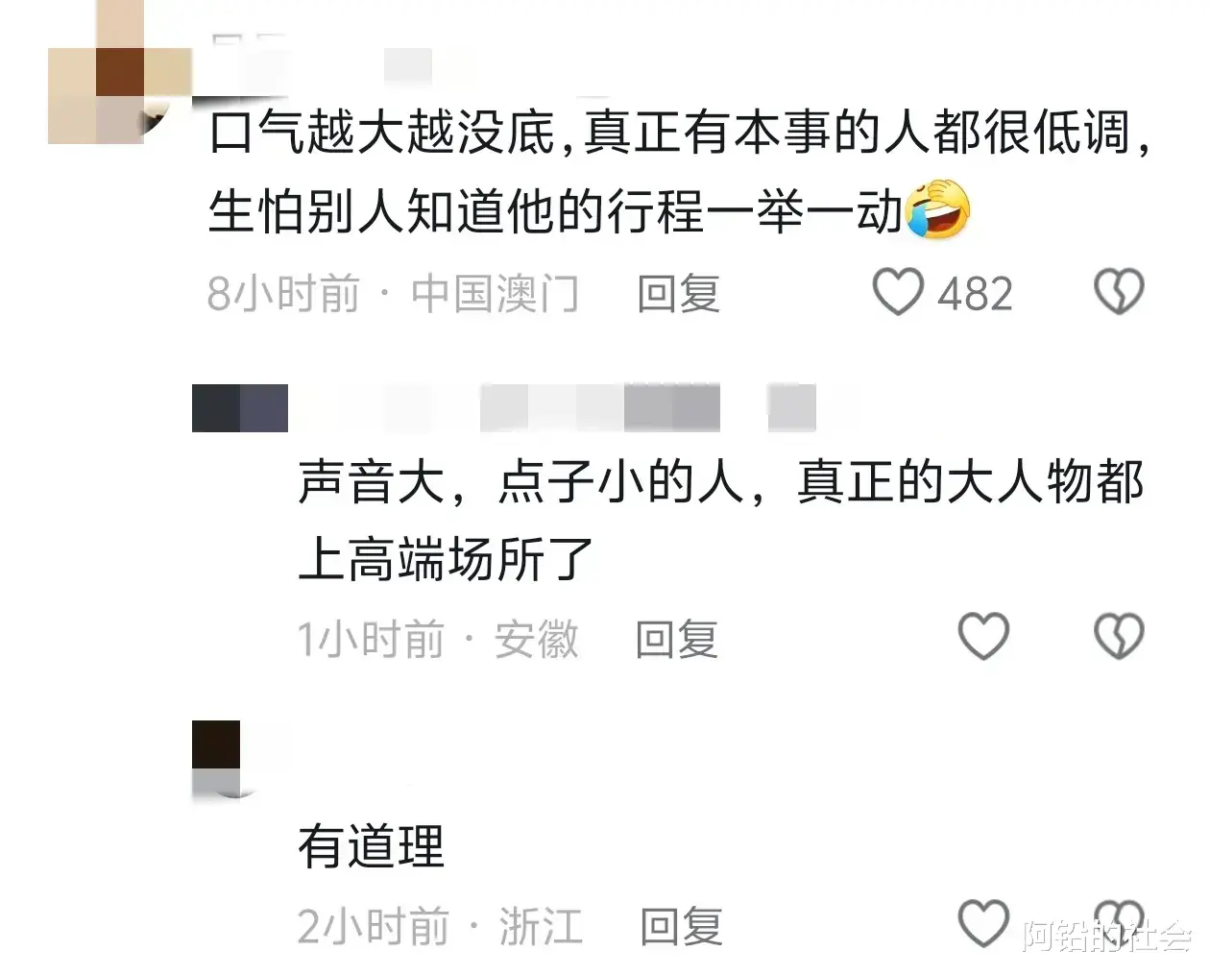This screenshot has width=1210, height=975.
Task: Tap broken heart on 安徽 reply
Action: pos(1119,636)
